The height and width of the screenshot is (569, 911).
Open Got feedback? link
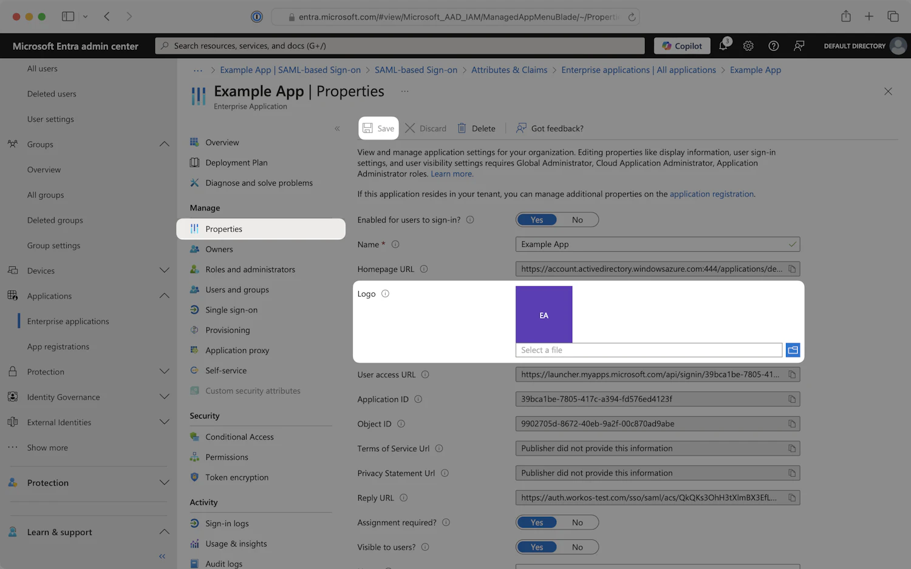550,128
